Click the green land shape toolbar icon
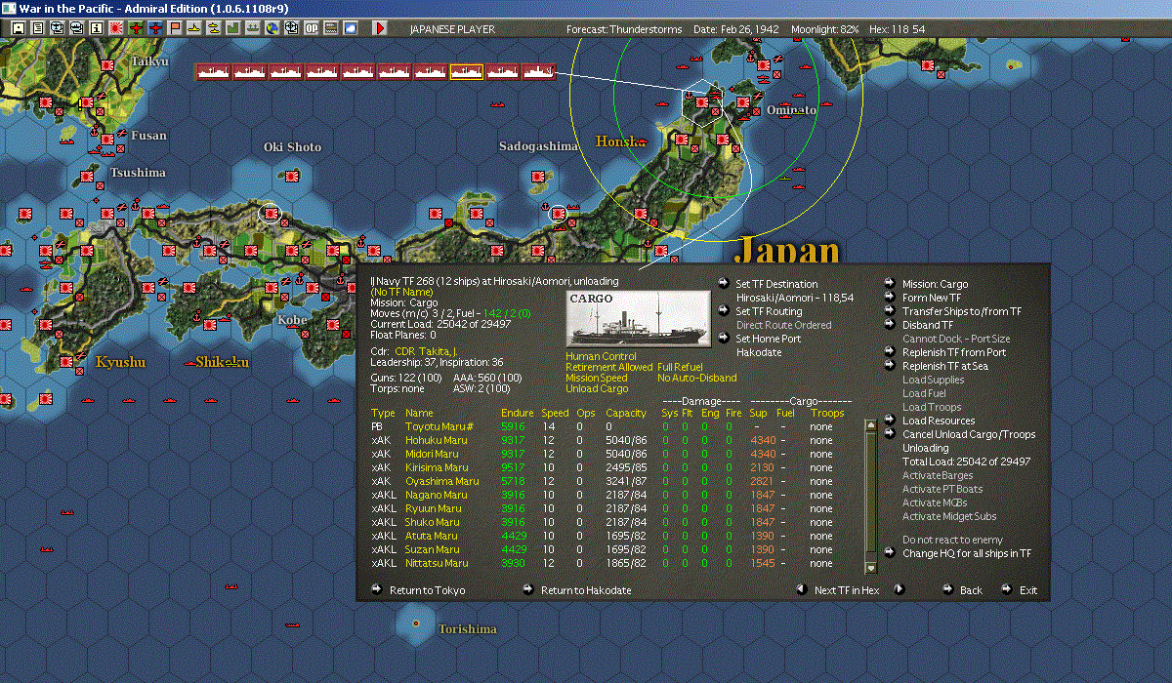Viewport: 1172px width, 683px height. pos(234,28)
